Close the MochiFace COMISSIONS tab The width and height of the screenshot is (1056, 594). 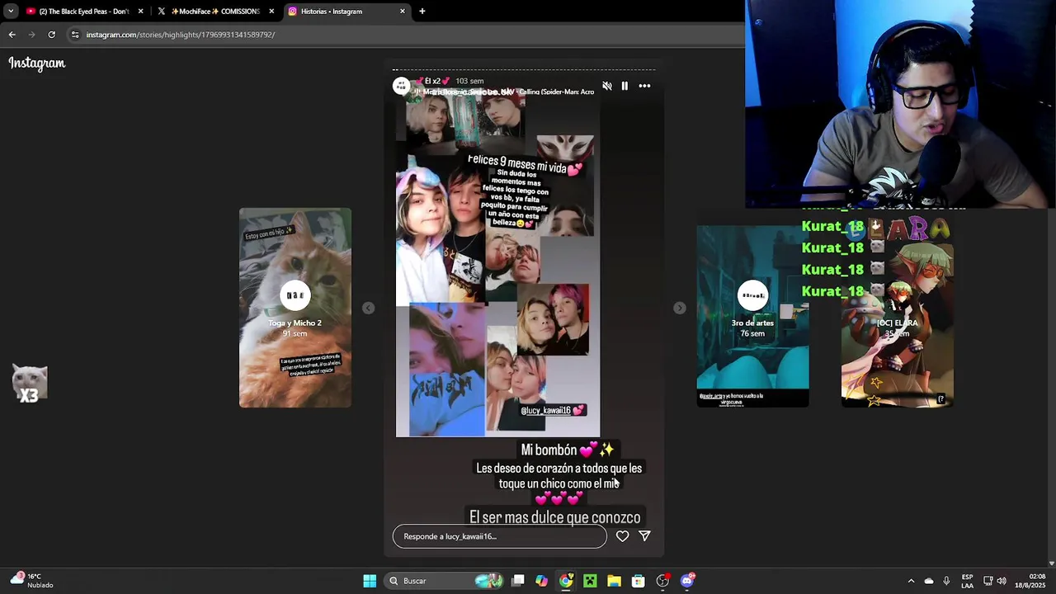tap(271, 12)
